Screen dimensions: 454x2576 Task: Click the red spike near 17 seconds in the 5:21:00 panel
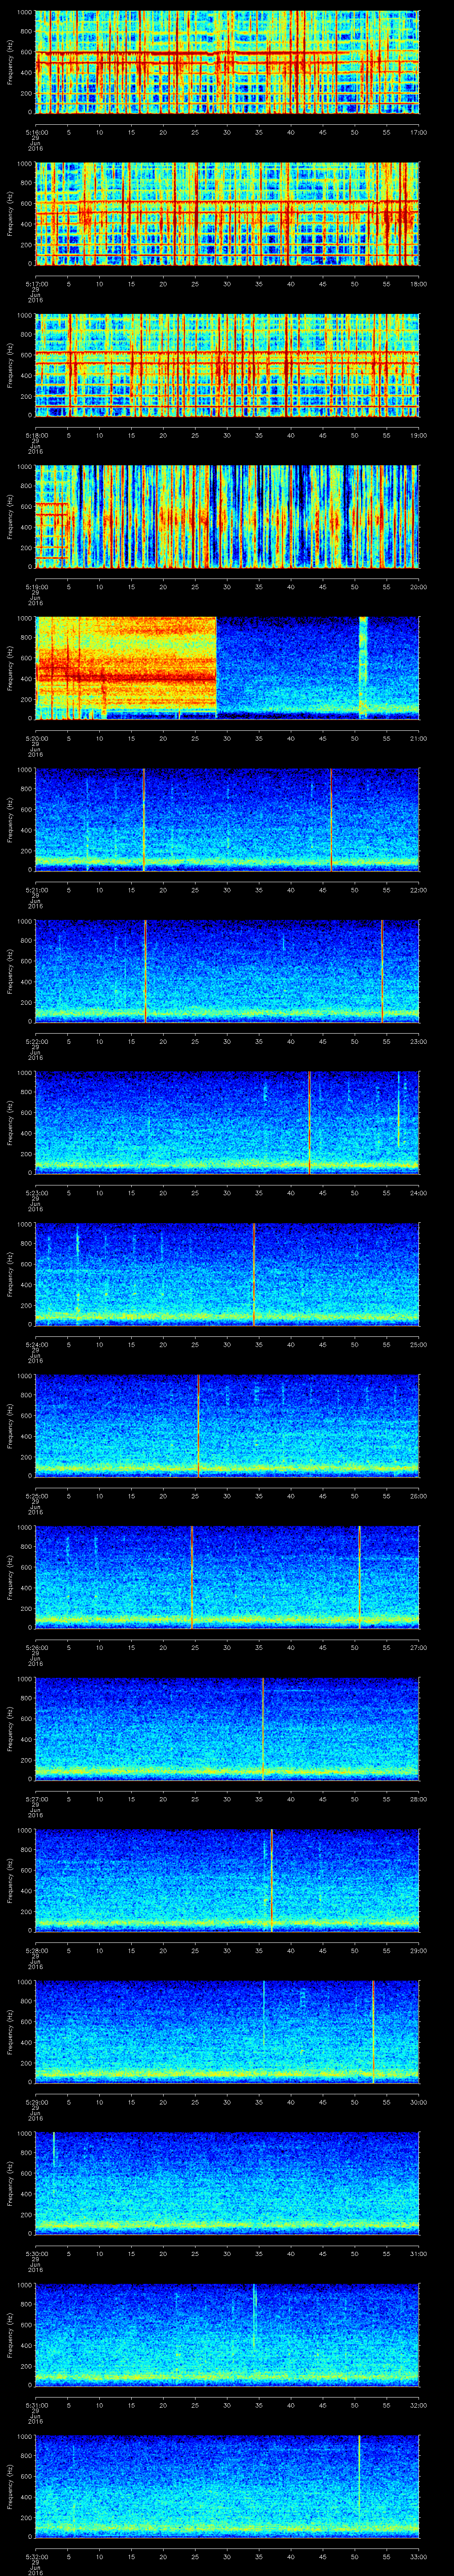tap(144, 820)
